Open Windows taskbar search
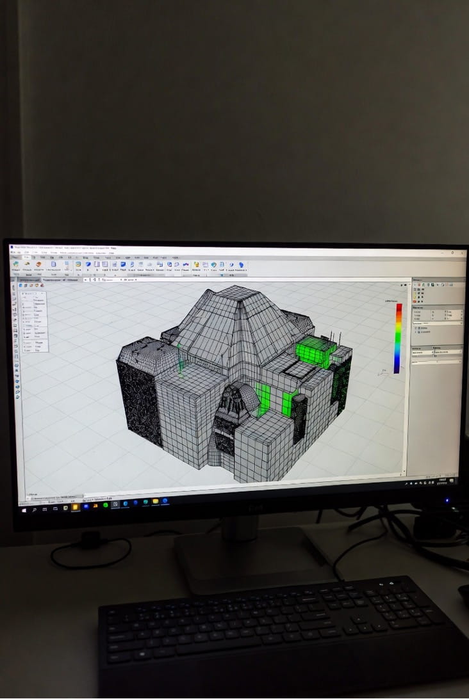The height and width of the screenshot is (699, 469). pos(34,510)
